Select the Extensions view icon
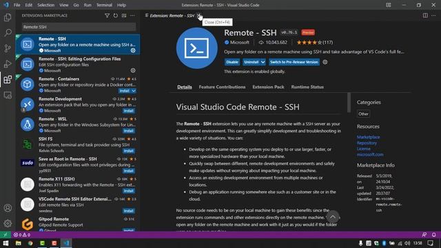The image size is (441, 248). point(8,80)
